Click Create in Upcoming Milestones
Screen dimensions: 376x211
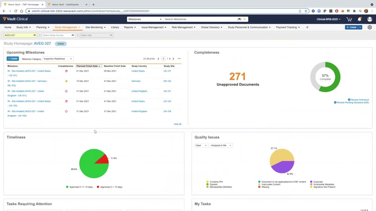tap(13, 59)
